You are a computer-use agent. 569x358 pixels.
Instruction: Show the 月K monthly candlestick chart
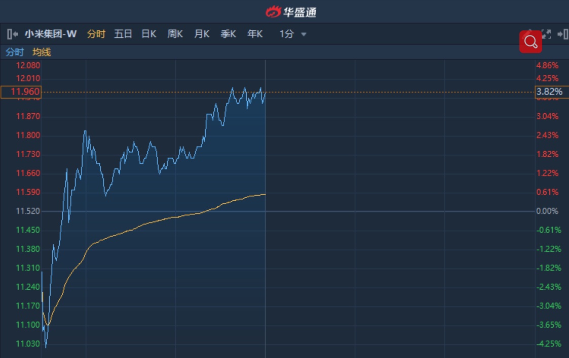202,34
